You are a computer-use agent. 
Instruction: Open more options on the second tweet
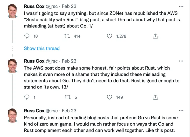tap(181, 61)
